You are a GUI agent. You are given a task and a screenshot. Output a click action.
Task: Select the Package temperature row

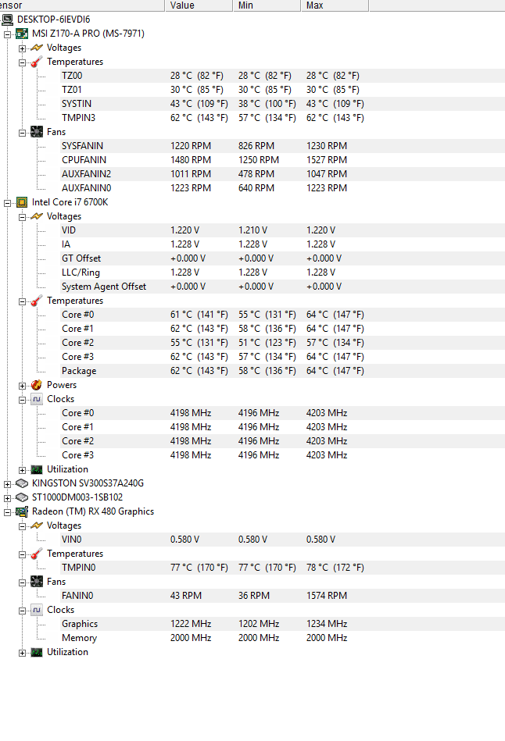pos(283,371)
